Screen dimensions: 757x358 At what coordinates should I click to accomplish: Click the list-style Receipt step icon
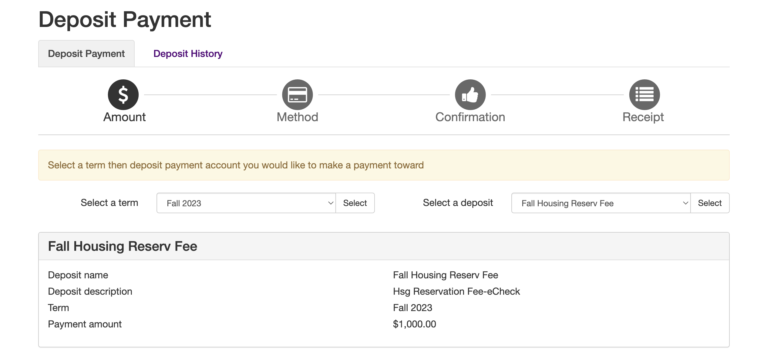[644, 94]
